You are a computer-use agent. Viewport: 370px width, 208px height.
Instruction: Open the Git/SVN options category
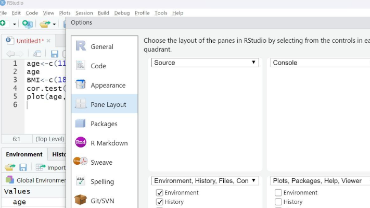104,201
